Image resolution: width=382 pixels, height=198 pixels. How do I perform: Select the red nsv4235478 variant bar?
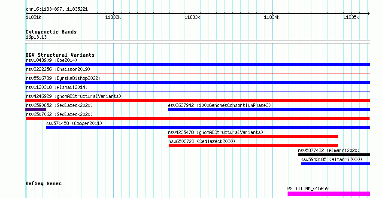(x=253, y=137)
